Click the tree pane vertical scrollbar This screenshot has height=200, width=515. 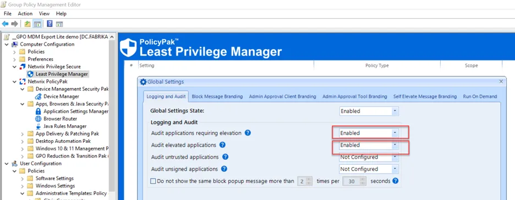[112, 116]
